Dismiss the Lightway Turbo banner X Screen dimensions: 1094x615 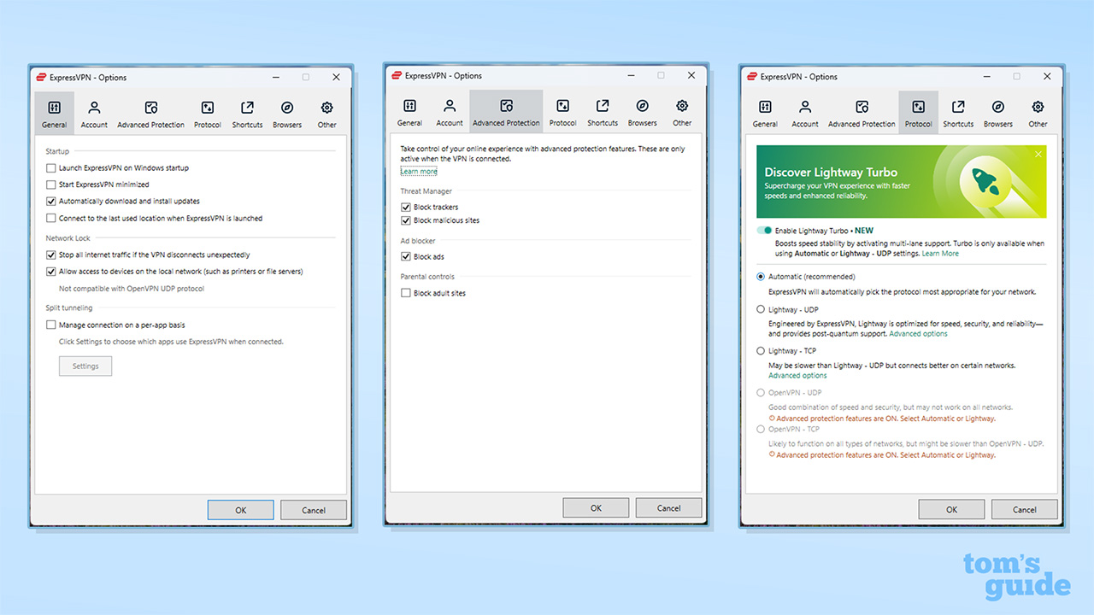tap(1038, 155)
